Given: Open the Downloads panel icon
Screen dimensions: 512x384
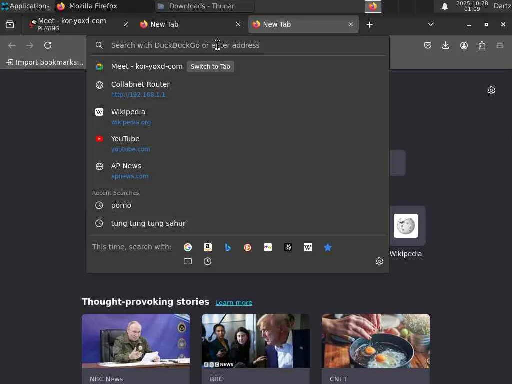Looking at the screenshot, I should (445, 45).
